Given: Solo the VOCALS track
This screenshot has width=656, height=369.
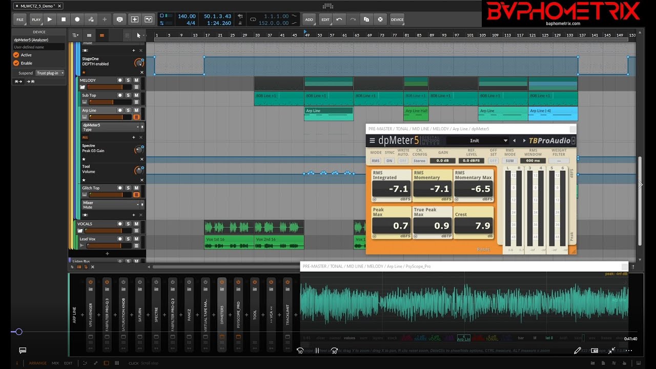Looking at the screenshot, I should coord(128,224).
